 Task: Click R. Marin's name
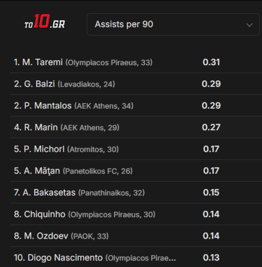pyautogui.click(x=41, y=127)
